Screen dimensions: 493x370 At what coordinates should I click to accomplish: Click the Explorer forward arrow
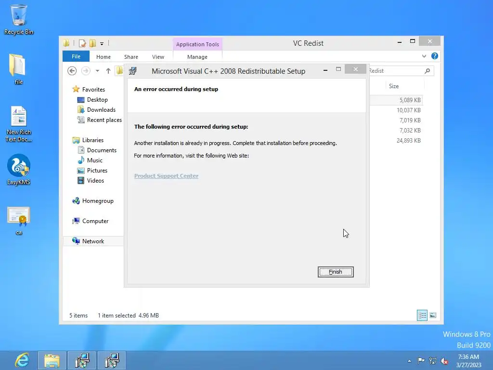pos(86,71)
